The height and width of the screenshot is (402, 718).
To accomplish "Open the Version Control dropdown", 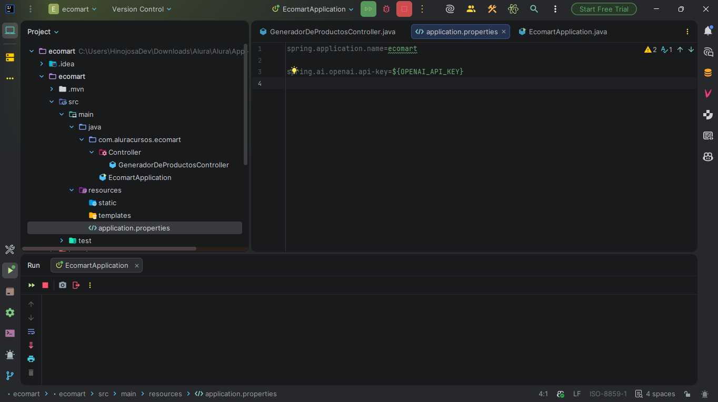I will 142,9.
